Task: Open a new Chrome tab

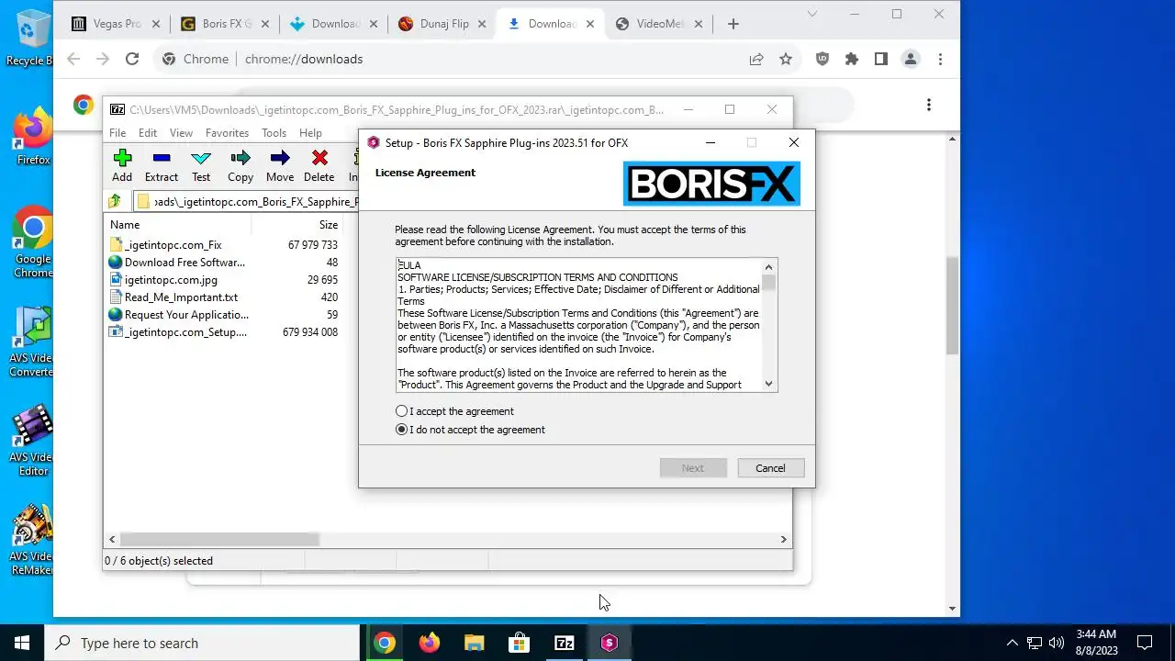Action: coord(733,24)
